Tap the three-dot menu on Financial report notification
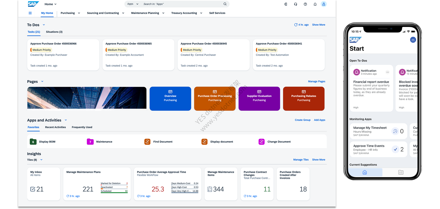The image size is (440, 209). tap(387, 72)
